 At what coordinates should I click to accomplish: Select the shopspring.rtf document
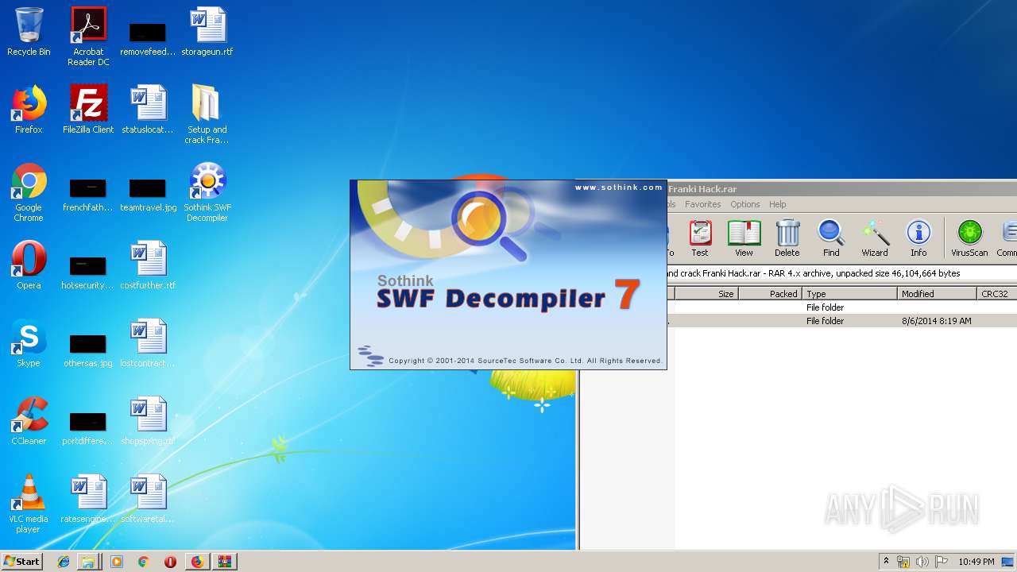(x=148, y=421)
